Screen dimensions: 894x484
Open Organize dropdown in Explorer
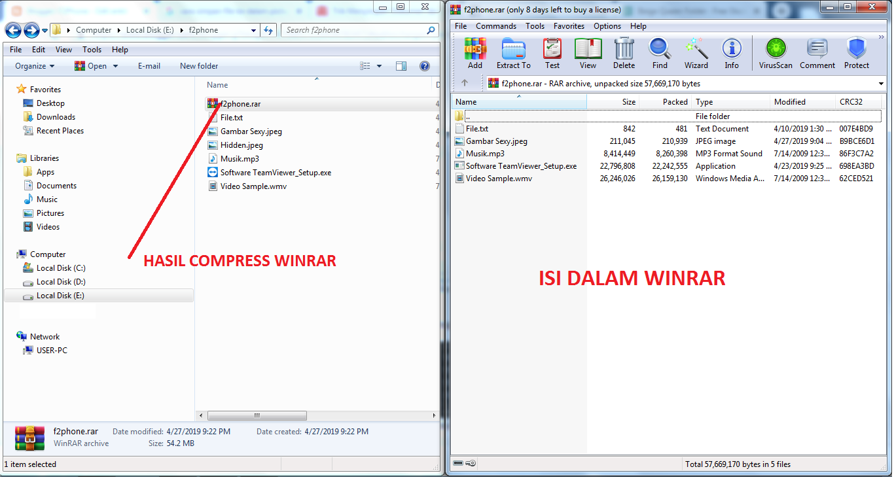pos(35,66)
